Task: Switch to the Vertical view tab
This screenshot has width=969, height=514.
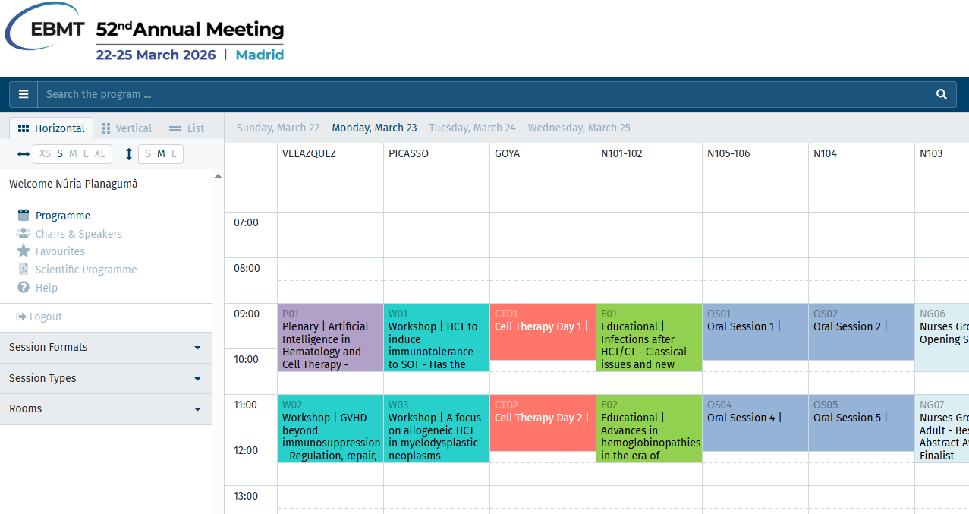Action: [x=127, y=128]
